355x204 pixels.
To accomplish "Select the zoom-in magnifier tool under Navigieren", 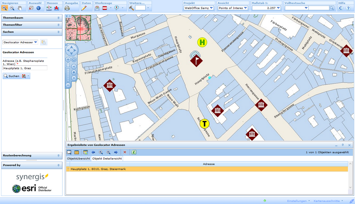I will click(x=4, y=8).
